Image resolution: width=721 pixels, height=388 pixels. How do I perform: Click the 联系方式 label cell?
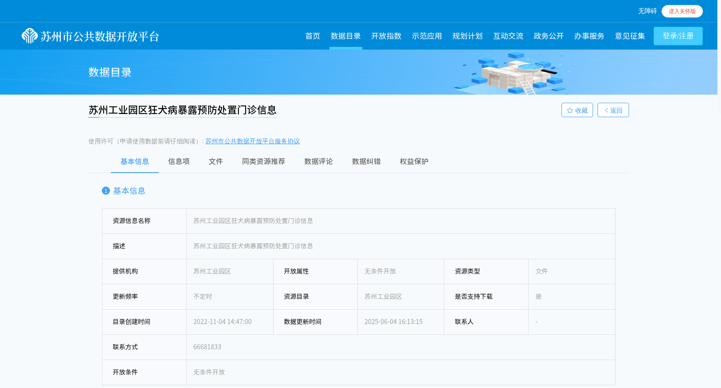144,347
